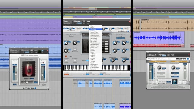The image size is (194, 109).
Task: Click the blue tube image in Mic Mod
Action: pos(175,82)
